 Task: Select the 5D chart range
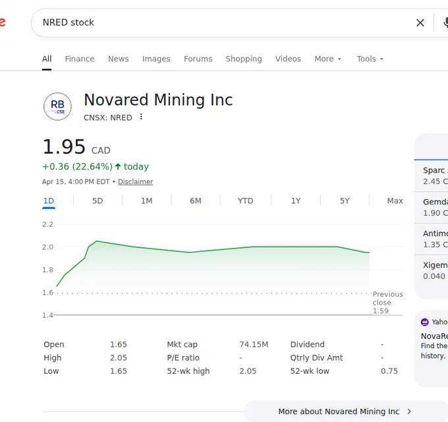tap(98, 200)
